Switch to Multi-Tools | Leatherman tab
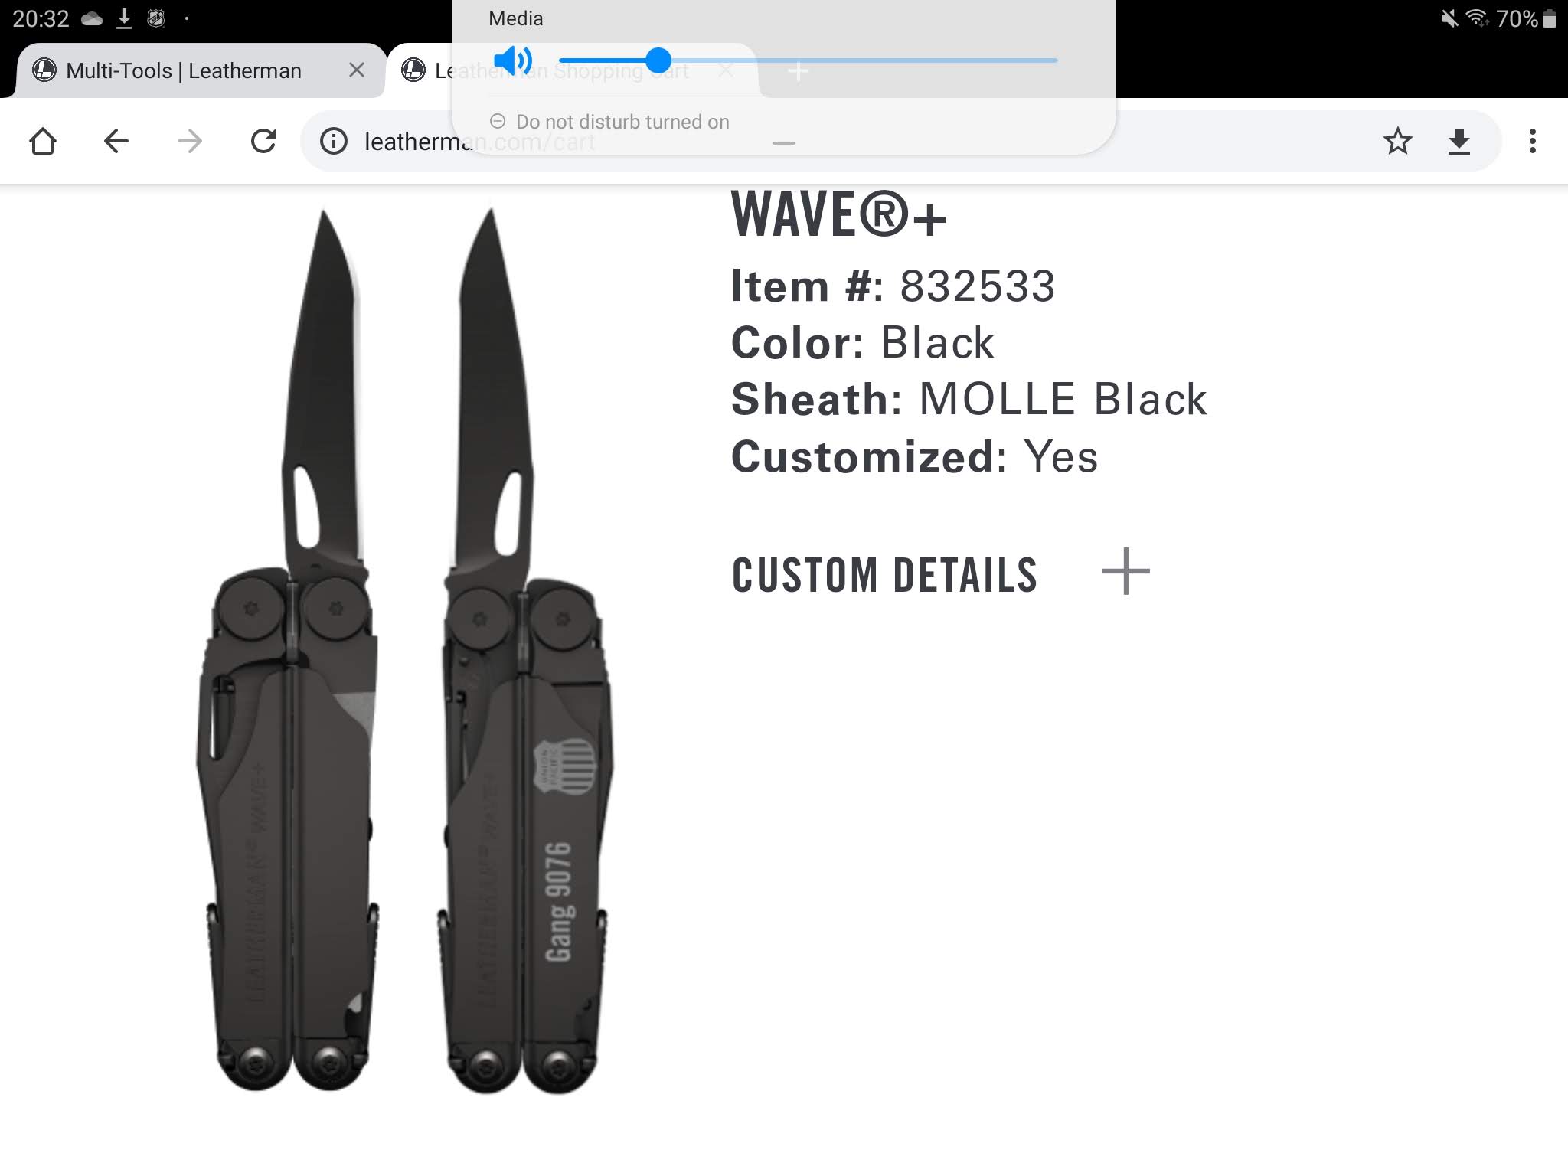 pos(184,70)
